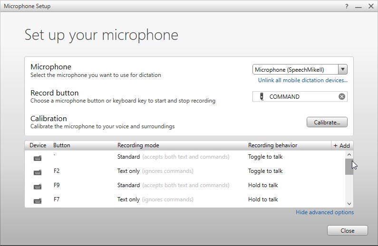Click the microphone icon in Record button field

click(x=261, y=96)
